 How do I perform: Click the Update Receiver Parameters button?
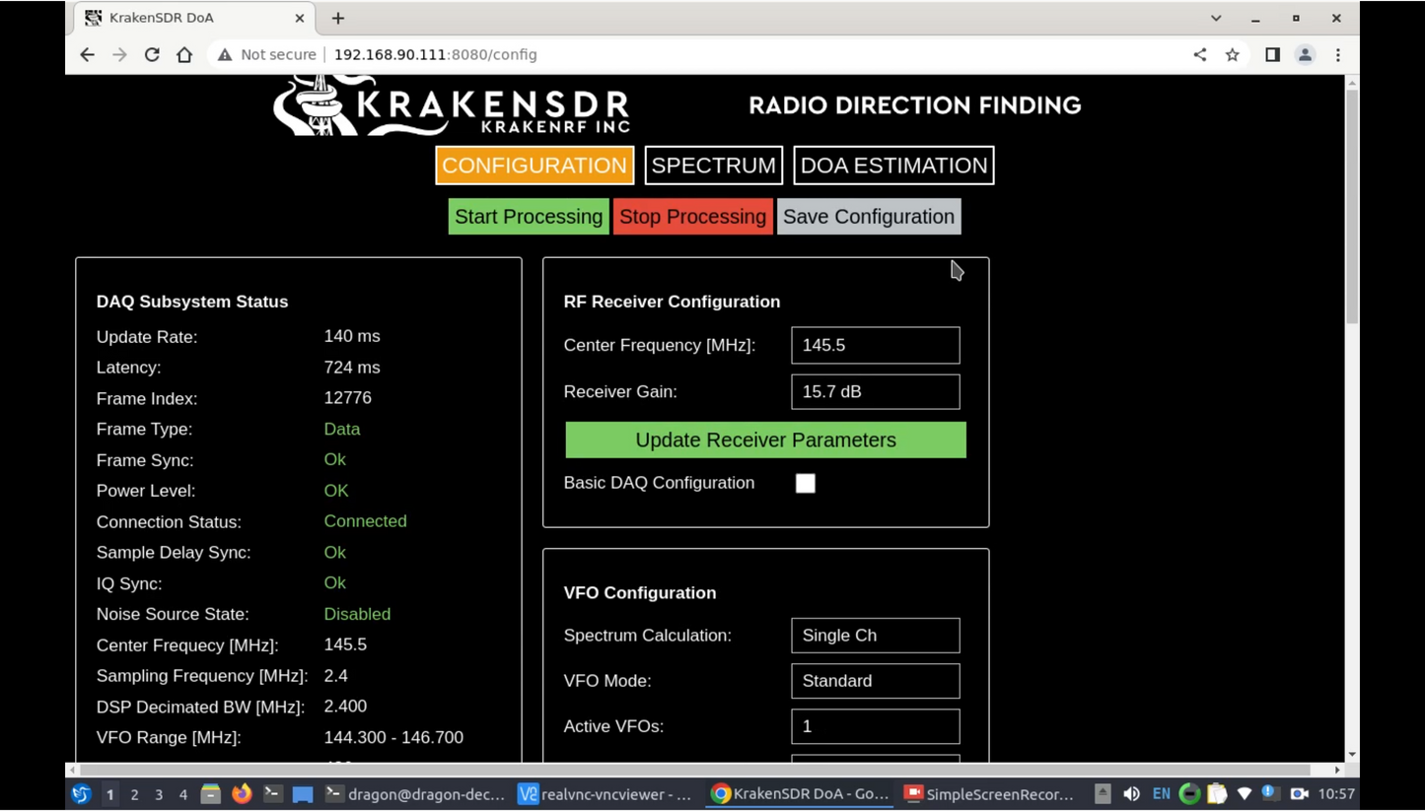pyautogui.click(x=765, y=440)
